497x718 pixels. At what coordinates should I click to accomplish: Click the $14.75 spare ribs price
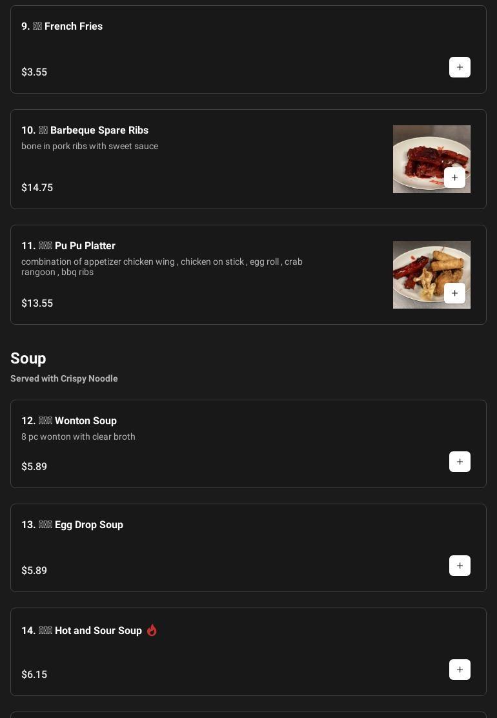37,188
